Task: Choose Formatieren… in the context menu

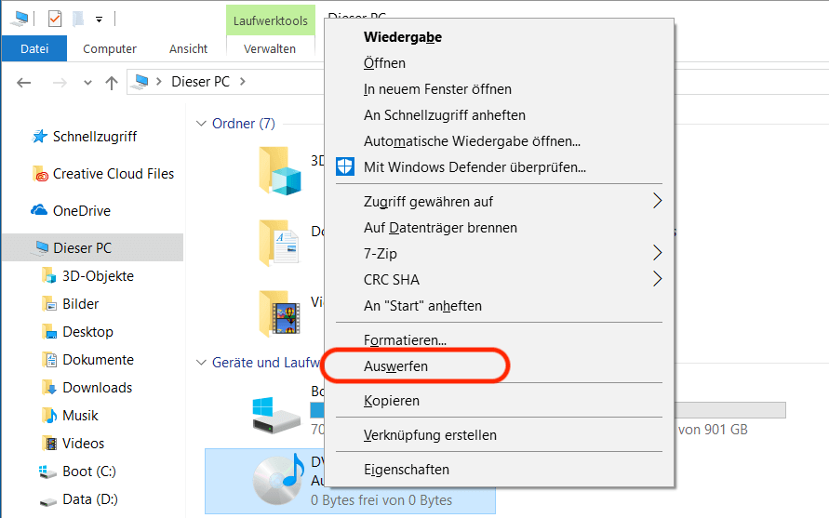Action: [x=499, y=339]
